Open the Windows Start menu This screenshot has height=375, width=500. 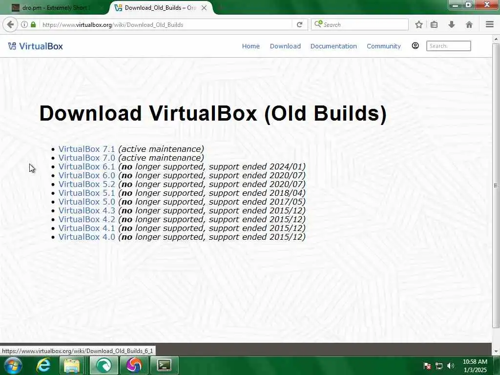pos(13,365)
